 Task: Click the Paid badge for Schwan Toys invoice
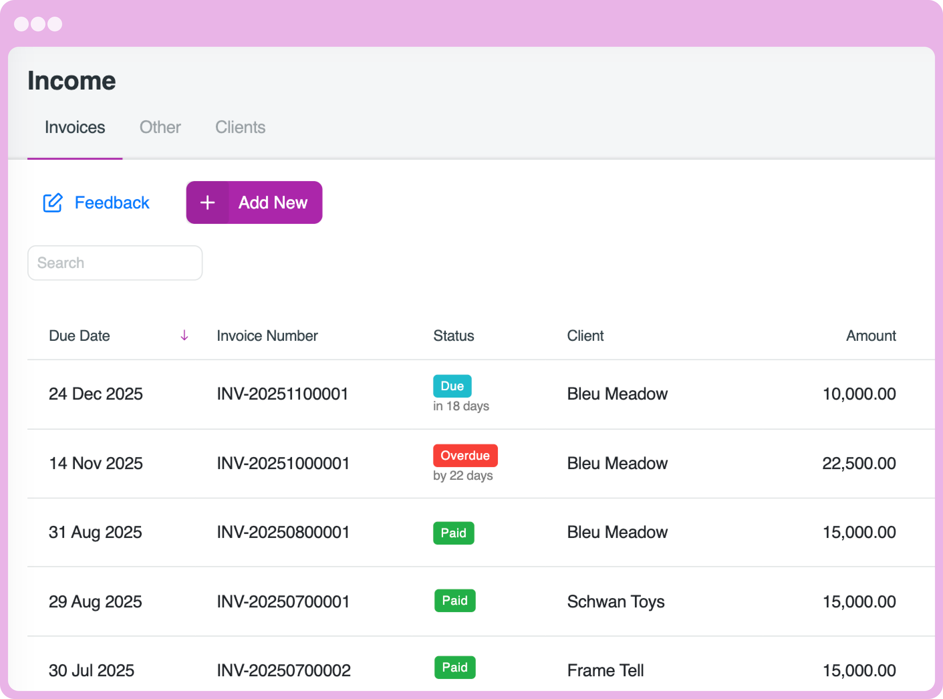point(455,601)
